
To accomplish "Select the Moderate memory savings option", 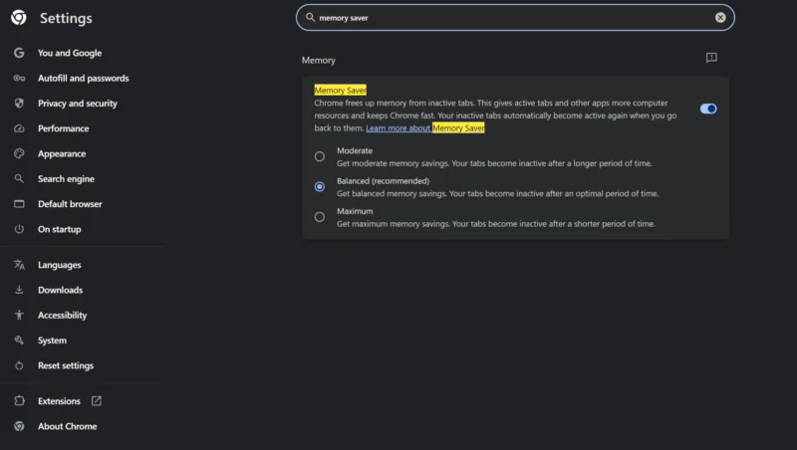I will 319,156.
